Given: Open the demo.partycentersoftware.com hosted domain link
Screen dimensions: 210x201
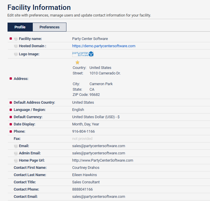Looking at the screenshot, I should pyautogui.click(x=104, y=46).
